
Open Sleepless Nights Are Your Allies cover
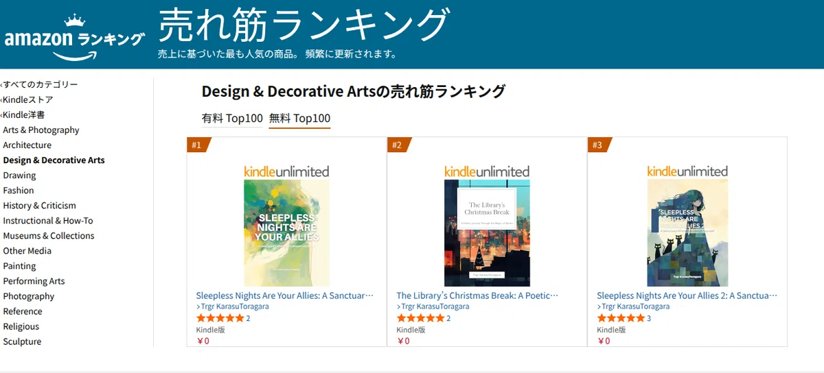coord(286,233)
